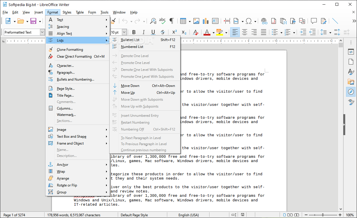
Task: Click the Insert Text Box icon
Action: (x=215, y=21)
